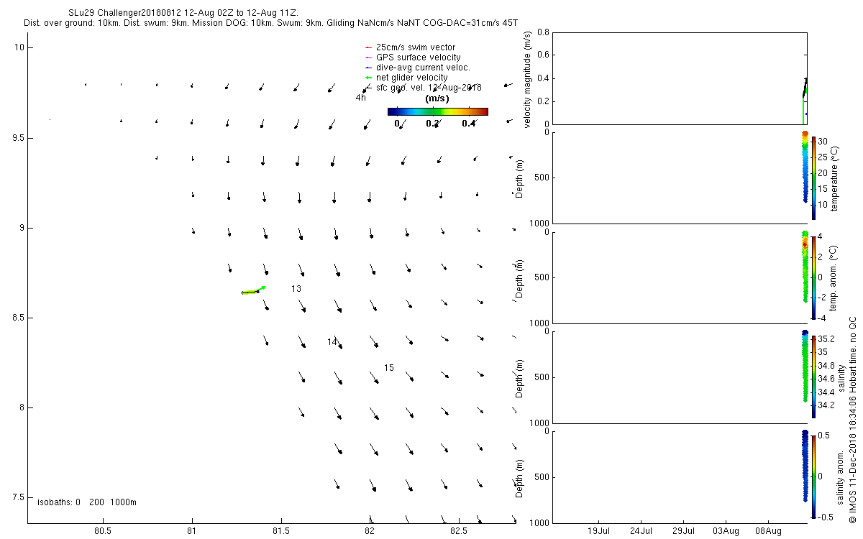Click the temperature (°C) colorbar
The height and width of the screenshot is (539, 863).
(x=813, y=178)
